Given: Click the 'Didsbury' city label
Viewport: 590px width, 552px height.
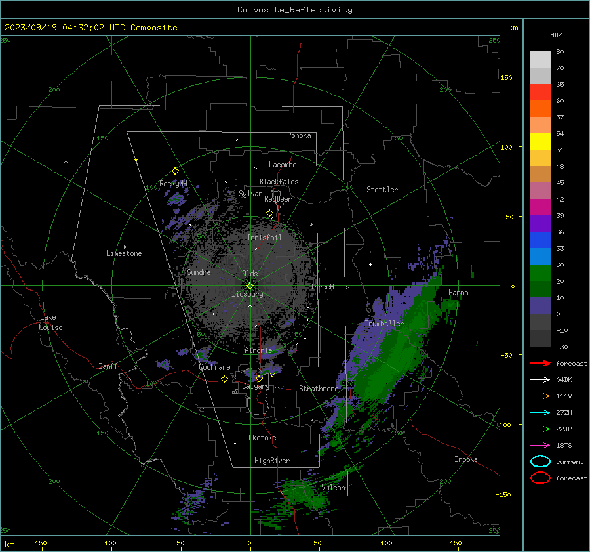Looking at the screenshot, I should (x=247, y=294).
